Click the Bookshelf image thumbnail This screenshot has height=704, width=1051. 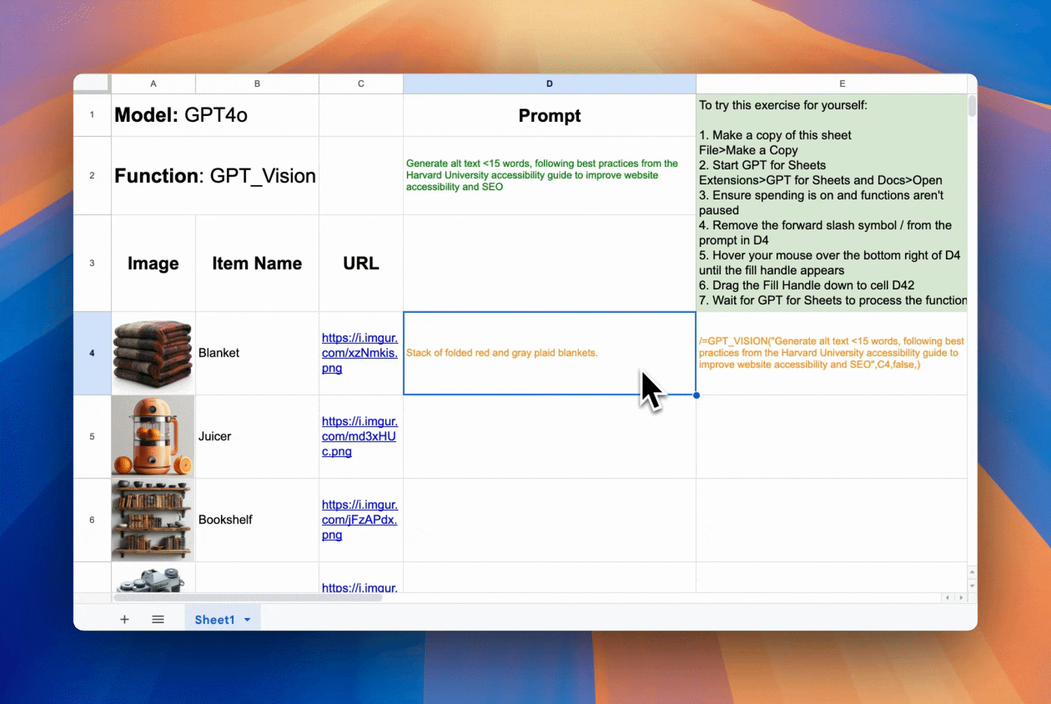click(x=153, y=520)
